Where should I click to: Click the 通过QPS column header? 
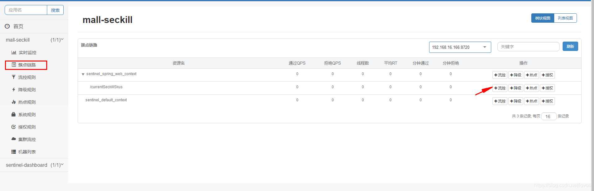click(x=297, y=63)
